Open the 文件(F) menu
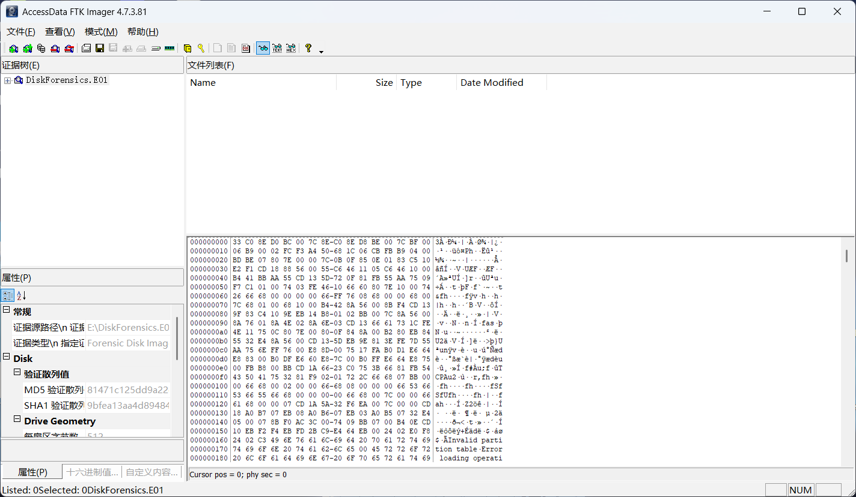 click(21, 32)
